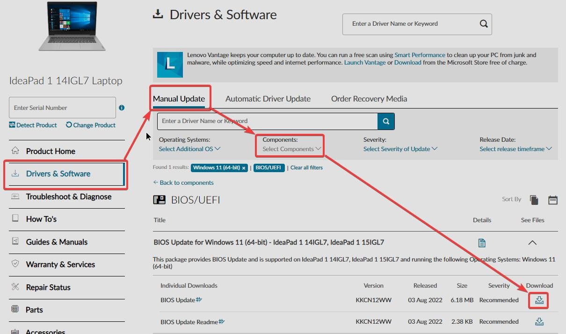This screenshot has height=334, width=566.
Task: Click the Guides & Manuals sidebar icon
Action: (15, 241)
